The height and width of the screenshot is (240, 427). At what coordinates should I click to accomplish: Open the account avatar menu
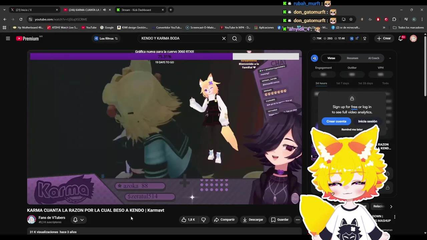click(x=413, y=38)
